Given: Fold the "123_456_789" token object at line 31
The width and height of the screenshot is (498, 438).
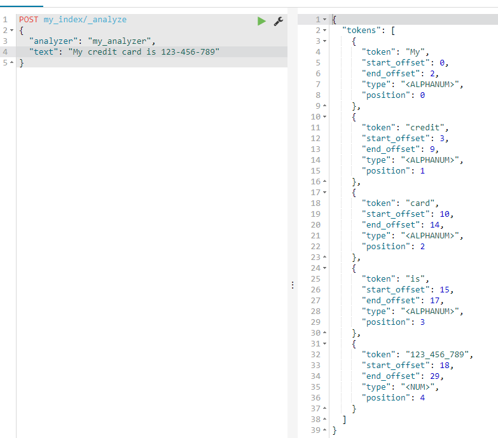Looking at the screenshot, I should coord(324,344).
